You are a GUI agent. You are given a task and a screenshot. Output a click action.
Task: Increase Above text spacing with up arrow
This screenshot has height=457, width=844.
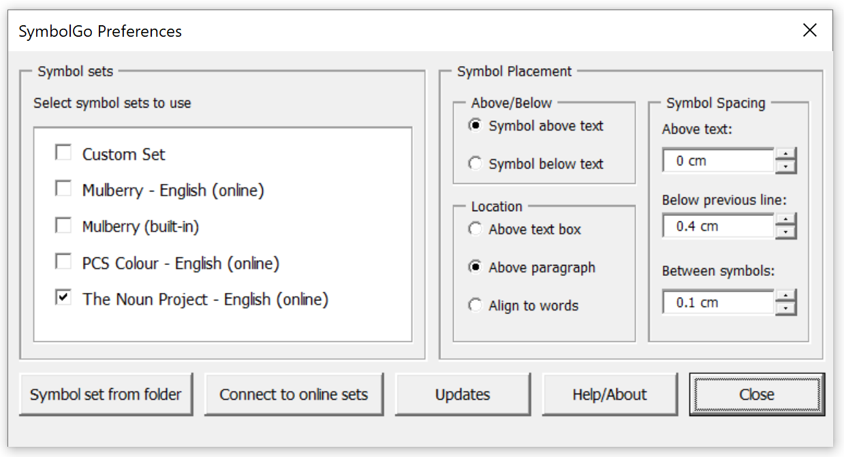(786, 155)
